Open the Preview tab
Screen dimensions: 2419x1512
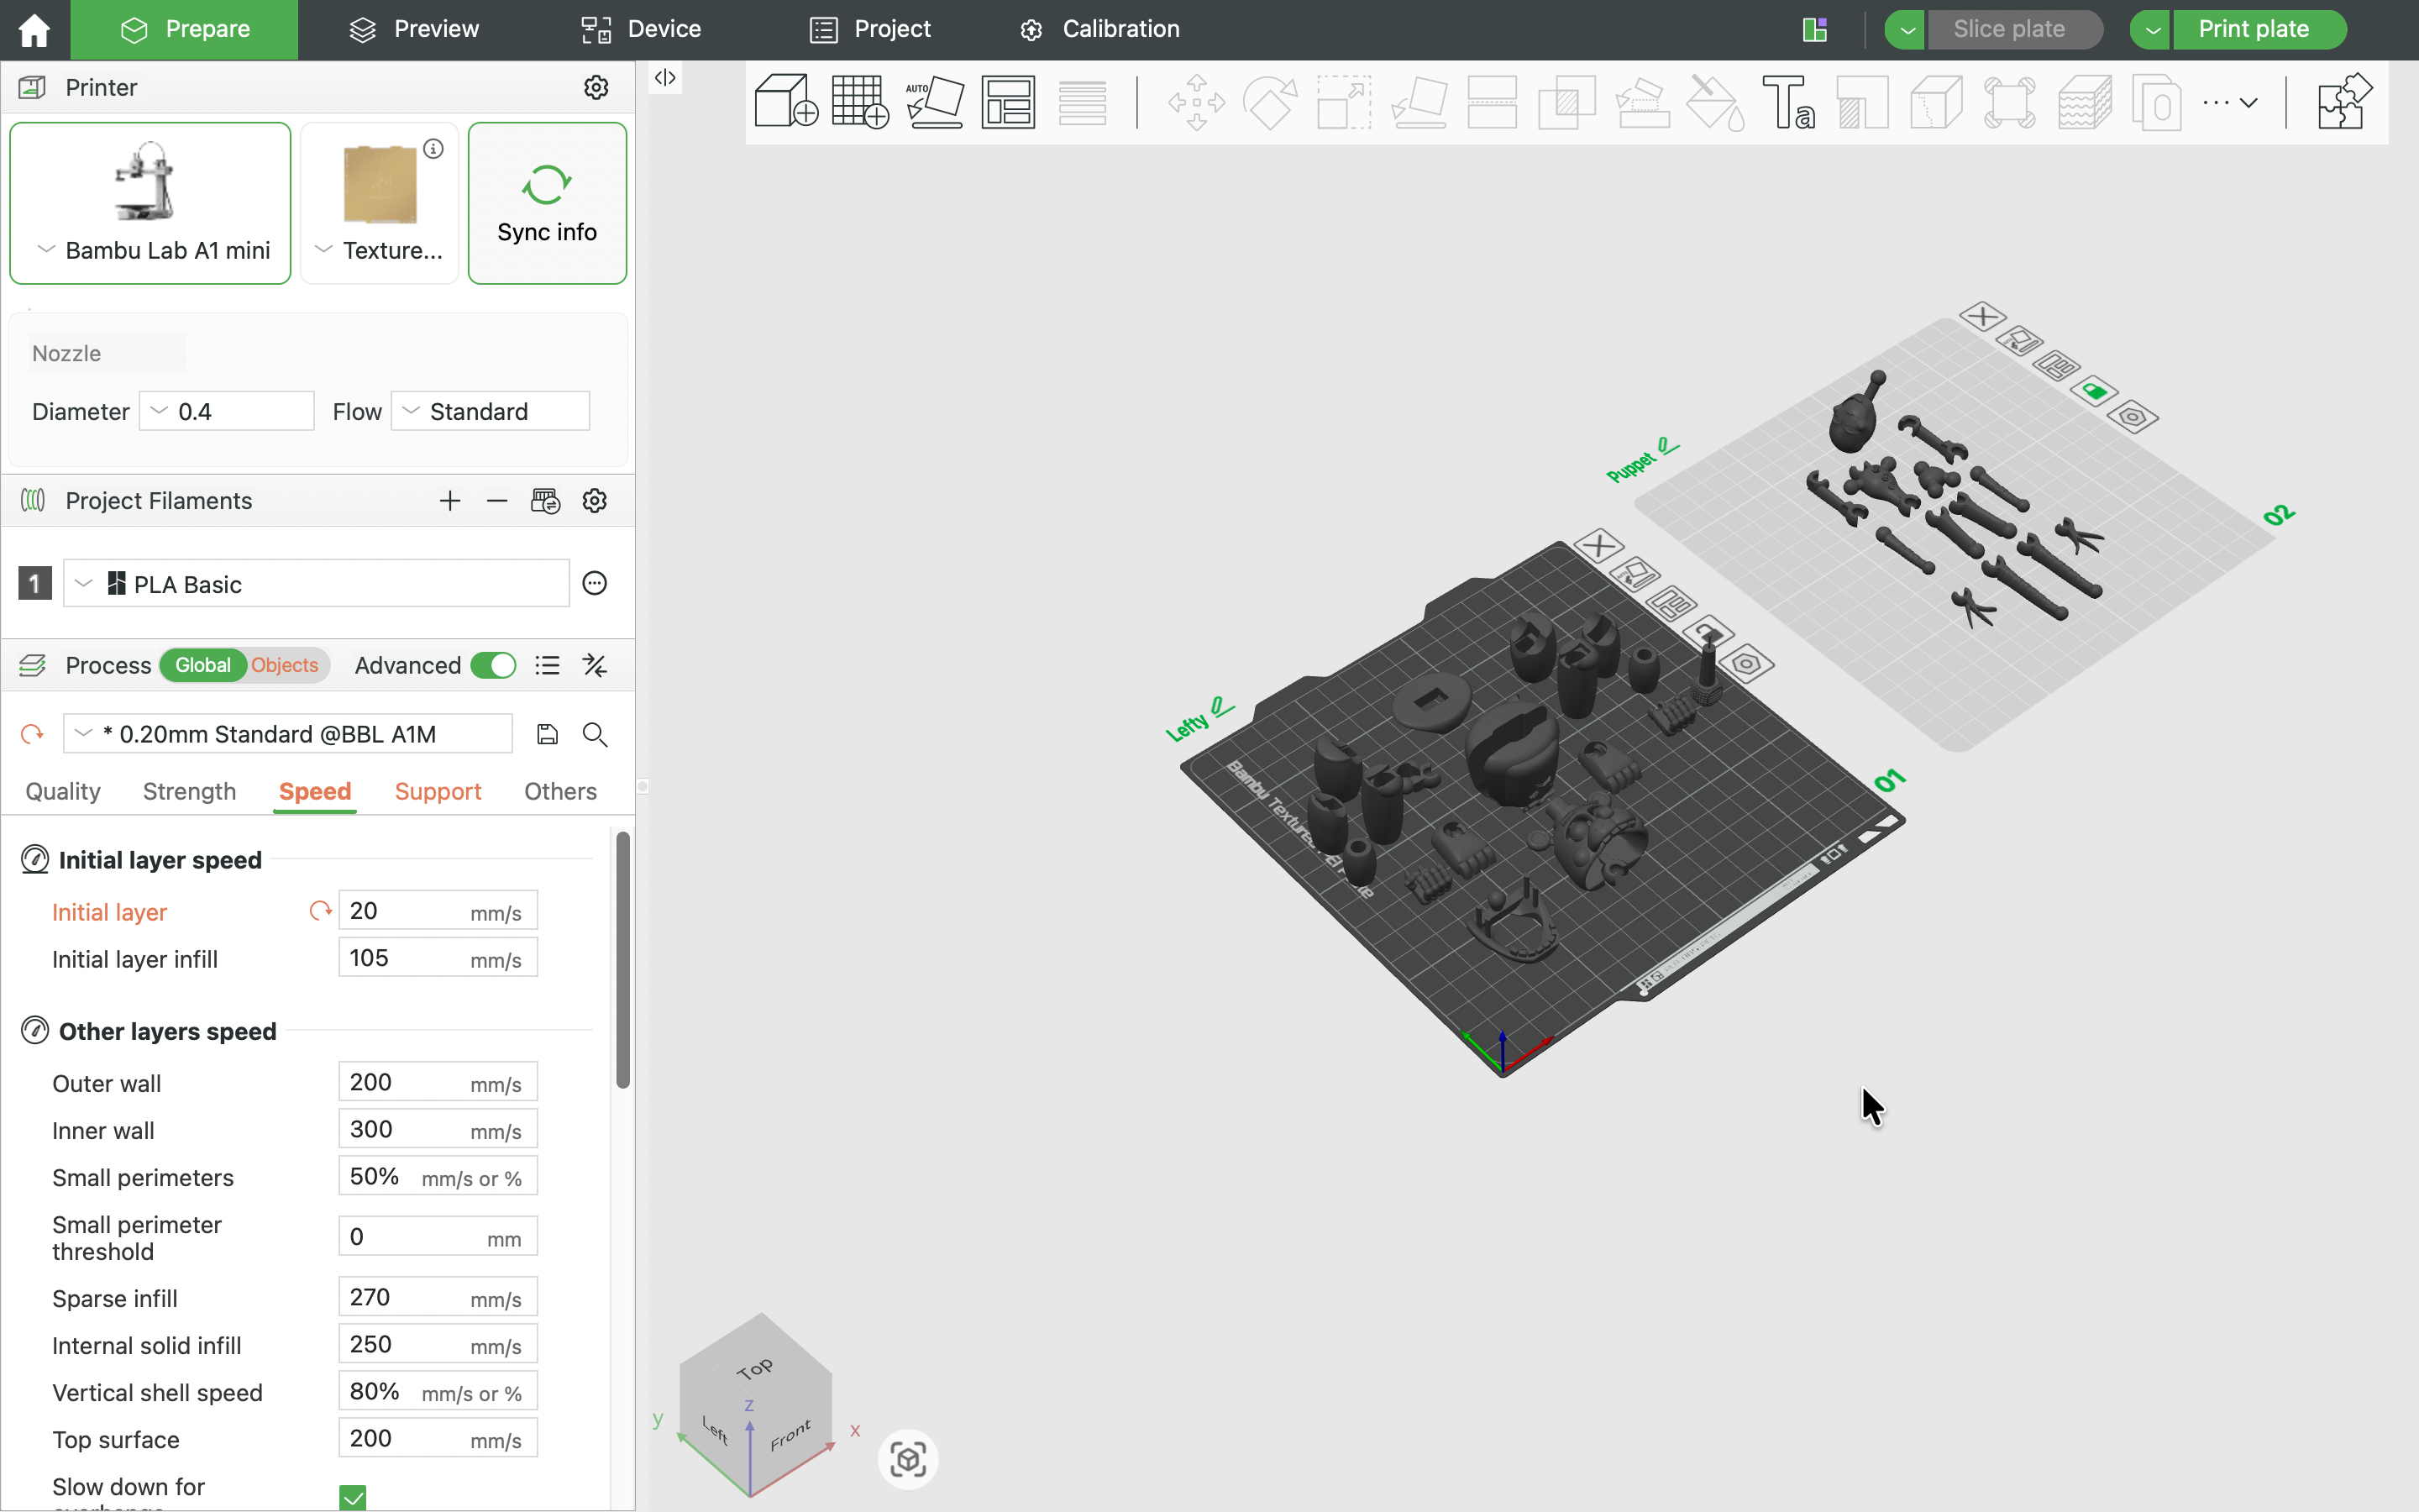point(414,30)
